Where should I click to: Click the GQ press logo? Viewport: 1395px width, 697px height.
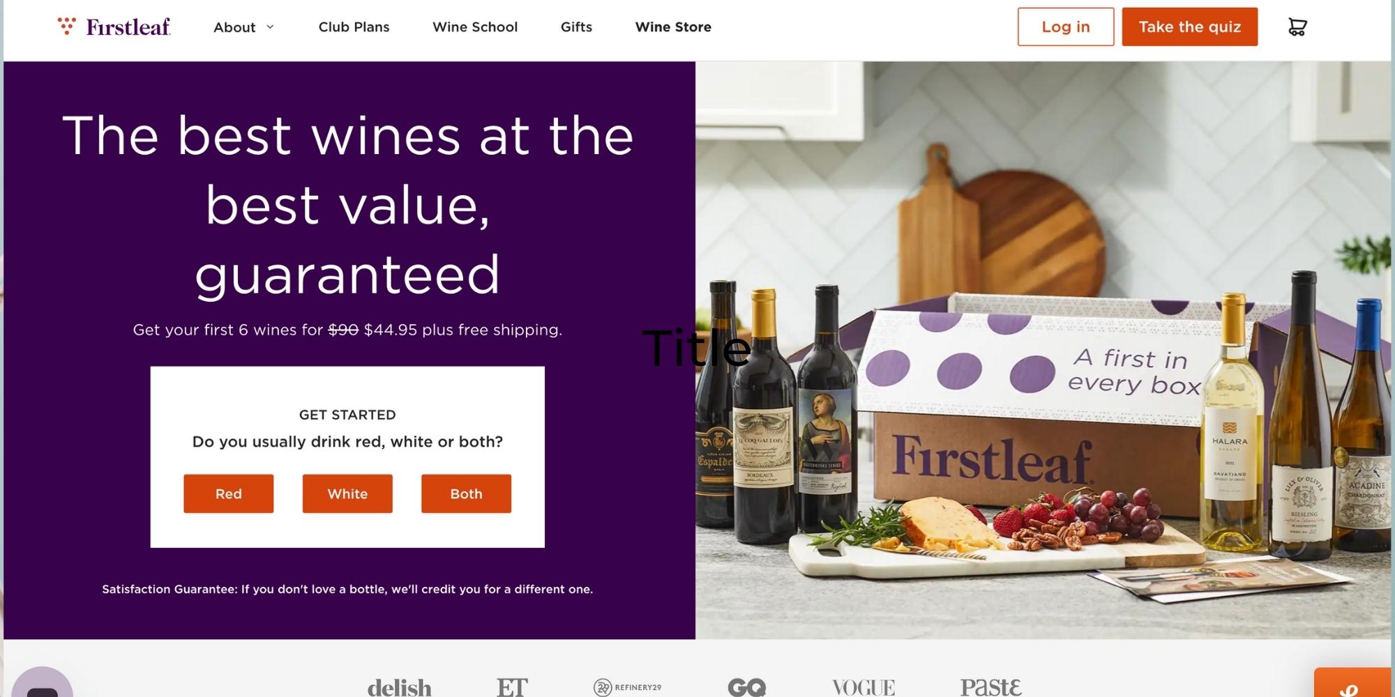[x=746, y=687]
